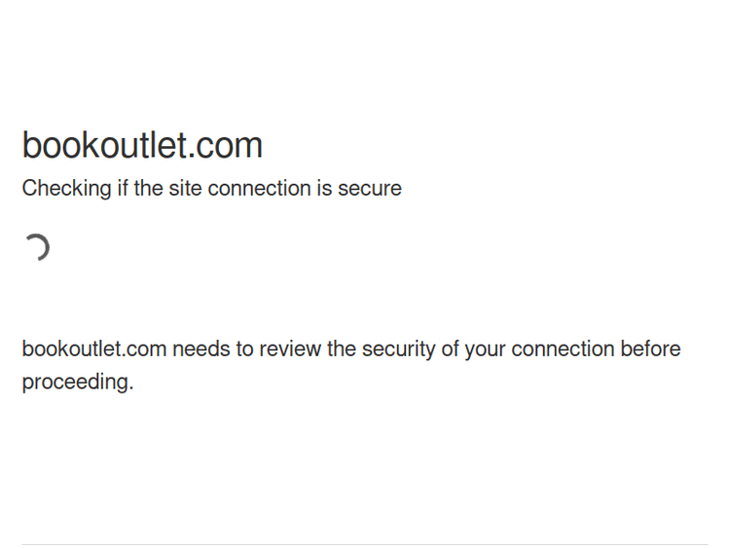Click bookoutlet.com in the bottom paragraph
Image resolution: width=730 pixels, height=548 pixels.
[x=93, y=349]
